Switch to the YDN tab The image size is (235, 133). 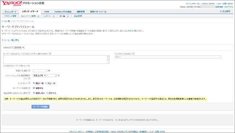47,12
